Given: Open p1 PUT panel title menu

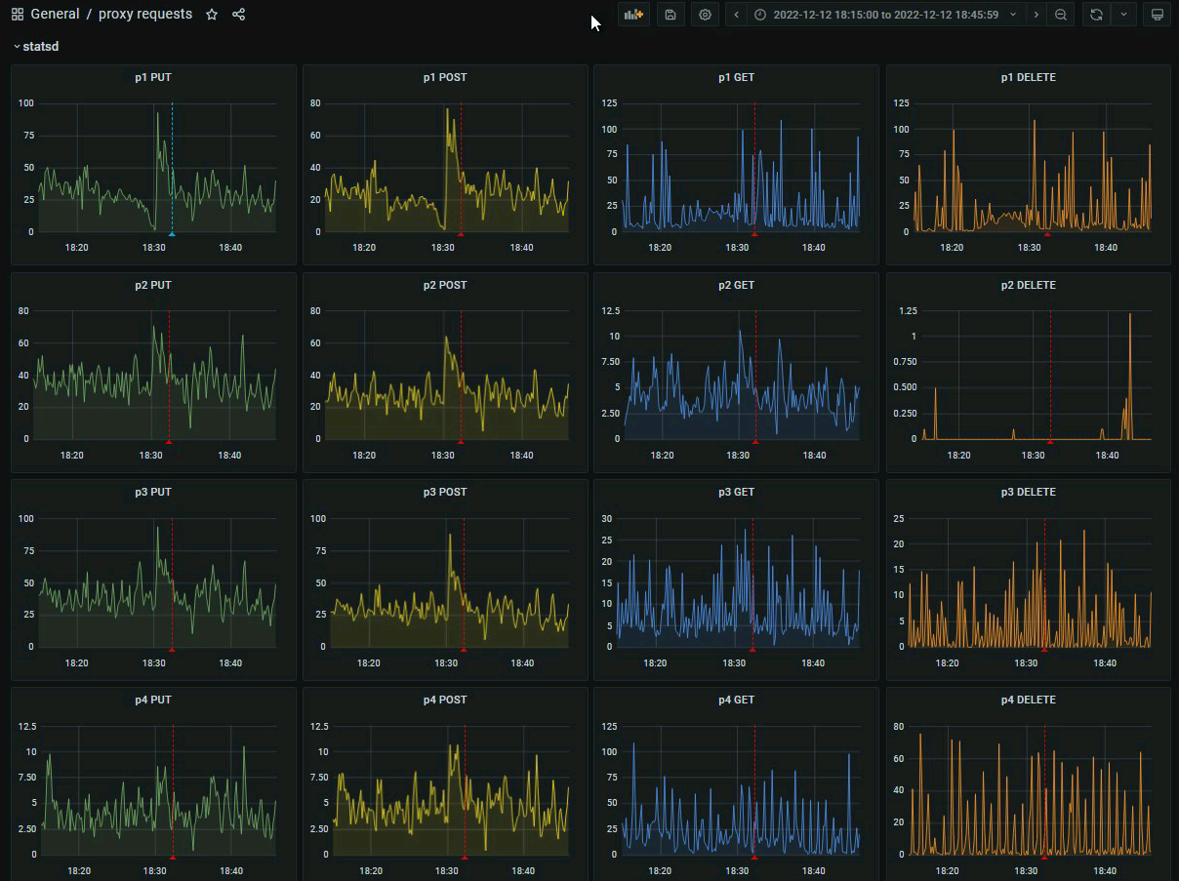Looking at the screenshot, I should (x=153, y=77).
